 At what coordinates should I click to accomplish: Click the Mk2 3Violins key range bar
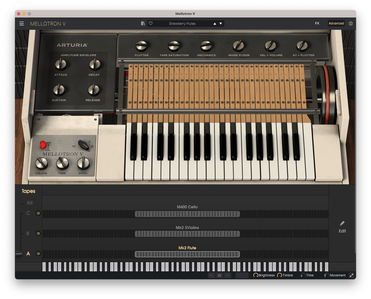coord(187,234)
